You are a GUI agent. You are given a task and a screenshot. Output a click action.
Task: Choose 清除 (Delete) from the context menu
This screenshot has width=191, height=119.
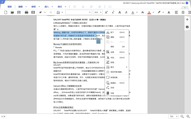pos(117,47)
